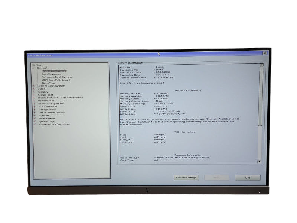Expand the Manageability node
This screenshot has height=223, width=297.
point(35,110)
